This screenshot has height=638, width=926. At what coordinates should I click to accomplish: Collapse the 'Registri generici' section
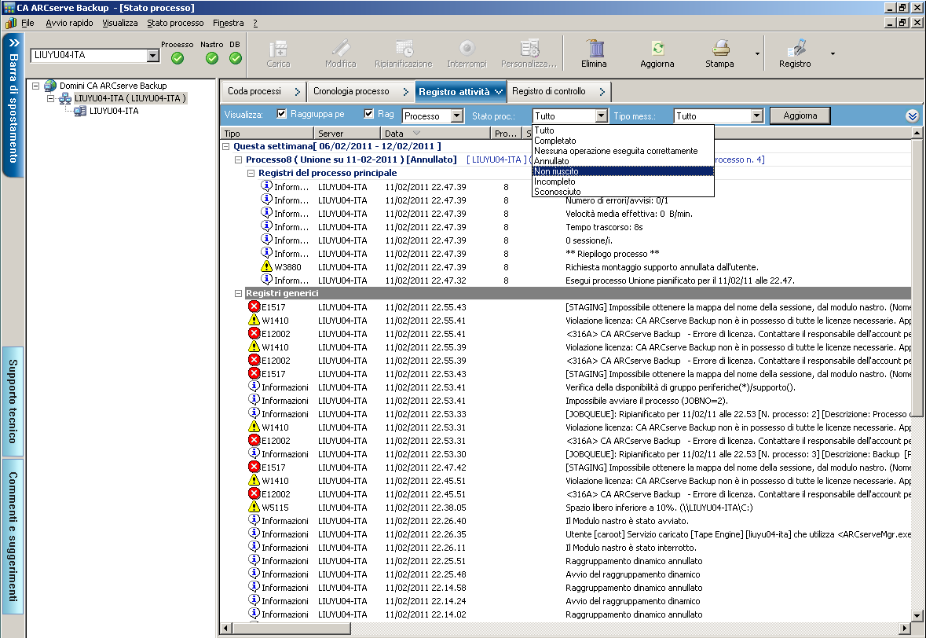[240, 293]
